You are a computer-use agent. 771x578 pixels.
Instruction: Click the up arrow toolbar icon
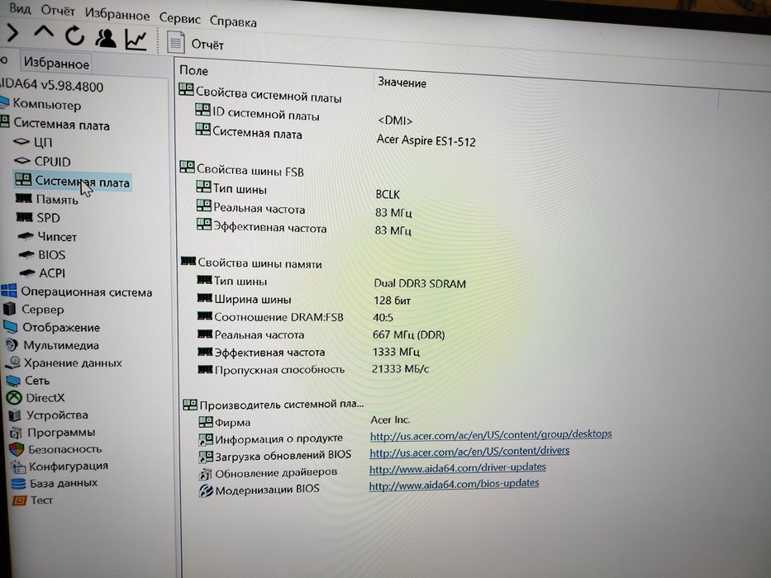pos(43,33)
